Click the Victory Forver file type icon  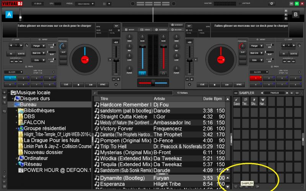(97, 129)
